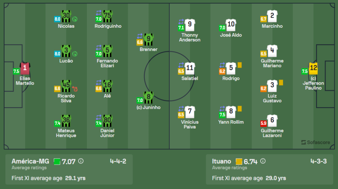This screenshot has height=189, width=338.
Task: Click Yann Rollim's yellow card icon
Action: tap(240, 108)
